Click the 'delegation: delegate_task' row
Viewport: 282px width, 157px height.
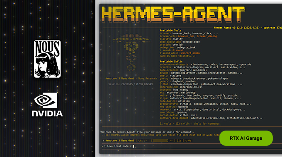[x=177, y=48]
